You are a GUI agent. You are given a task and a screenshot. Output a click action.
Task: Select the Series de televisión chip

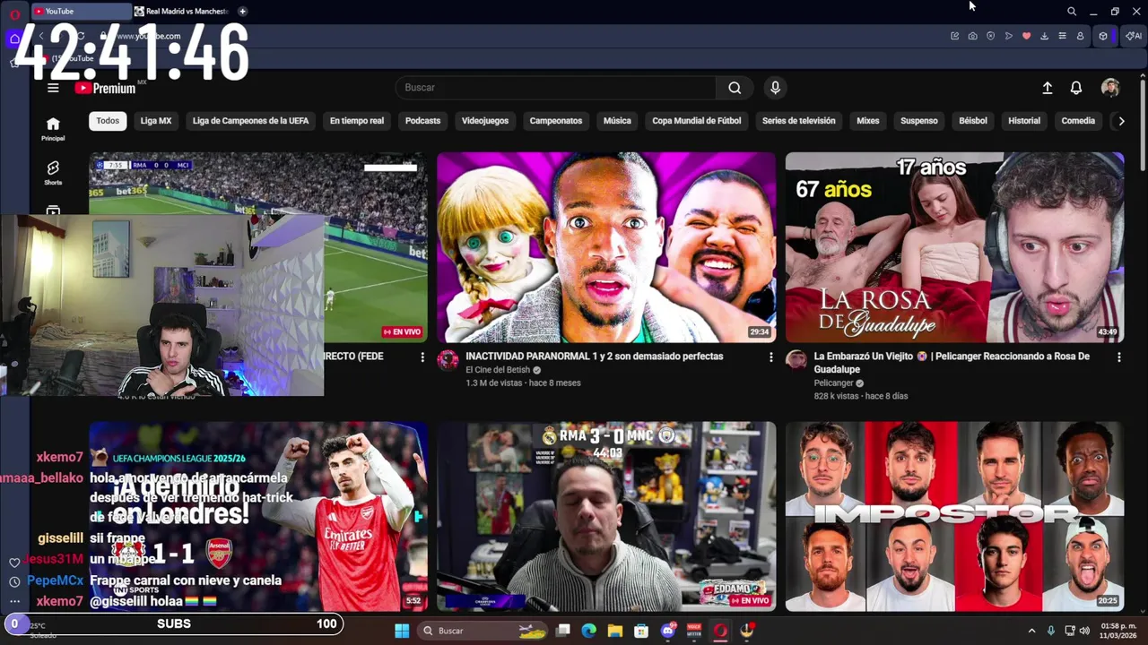[799, 121]
